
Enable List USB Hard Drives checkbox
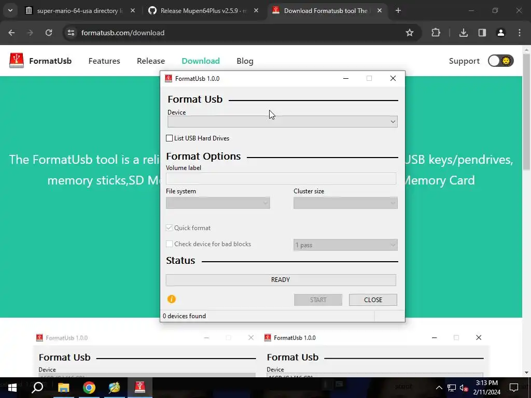click(x=170, y=138)
